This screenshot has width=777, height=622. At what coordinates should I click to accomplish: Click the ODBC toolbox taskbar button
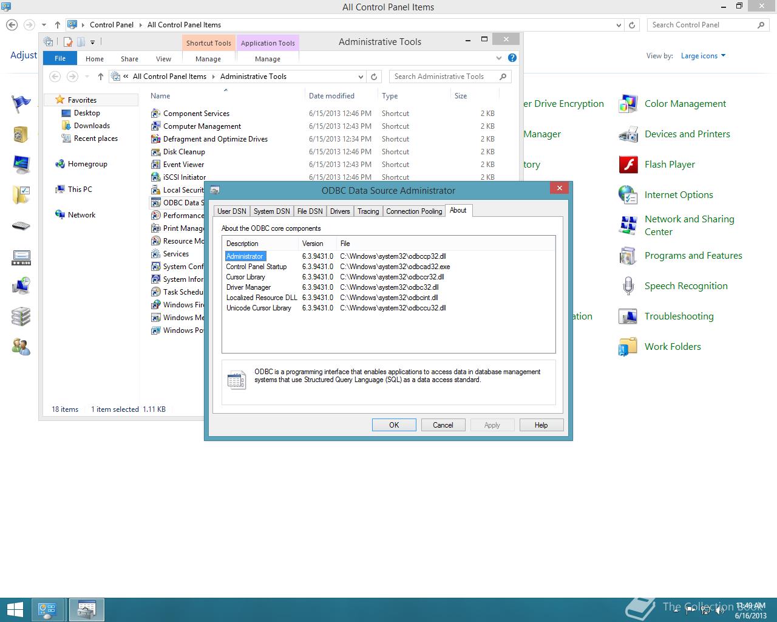click(87, 610)
